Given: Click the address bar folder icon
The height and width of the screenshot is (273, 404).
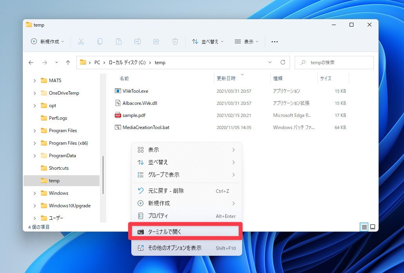Looking at the screenshot, I should pyautogui.click(x=83, y=62).
